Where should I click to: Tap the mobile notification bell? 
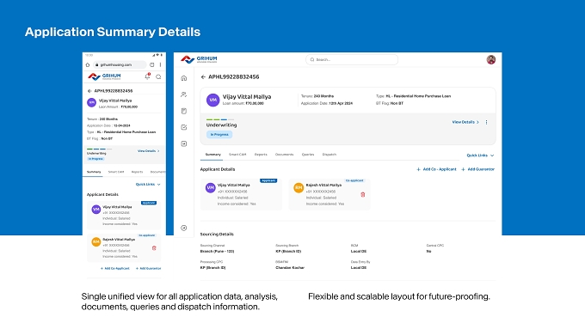tap(147, 76)
